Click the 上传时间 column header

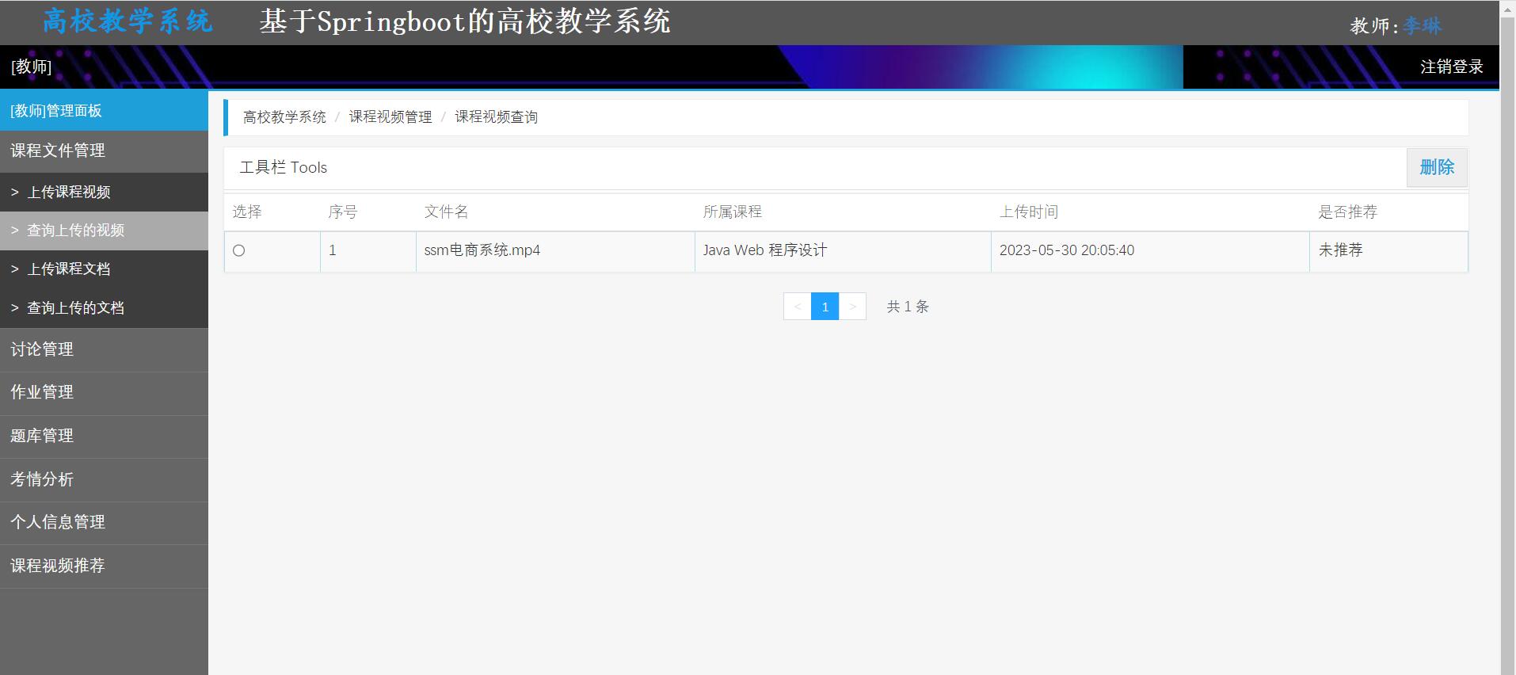(x=1028, y=212)
